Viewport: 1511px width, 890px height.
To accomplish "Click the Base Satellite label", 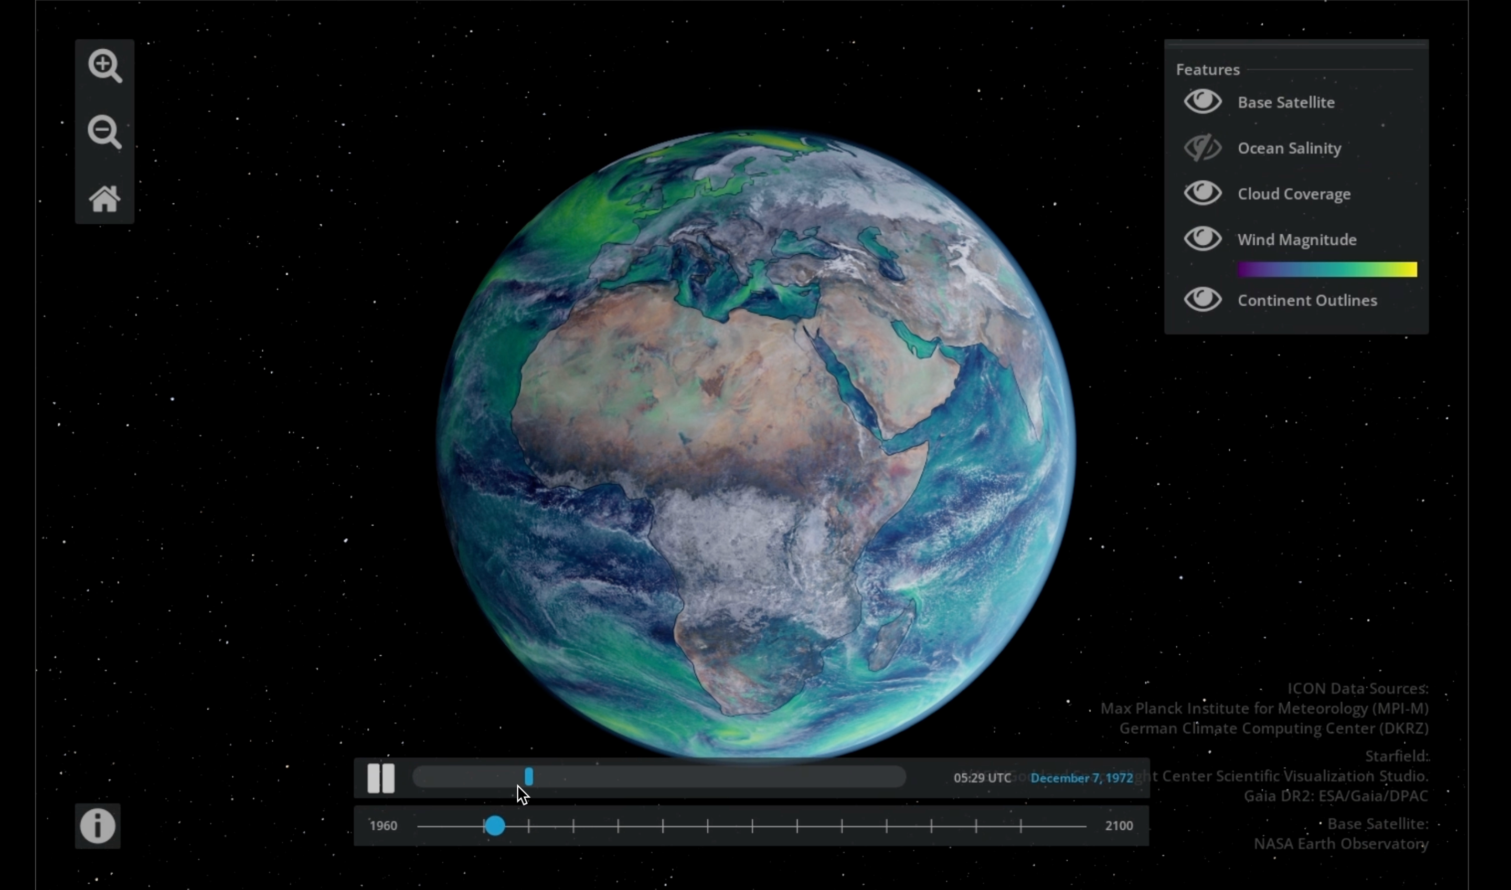I will point(1286,102).
